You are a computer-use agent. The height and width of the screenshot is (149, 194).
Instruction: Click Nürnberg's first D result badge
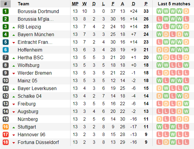(159, 119)
